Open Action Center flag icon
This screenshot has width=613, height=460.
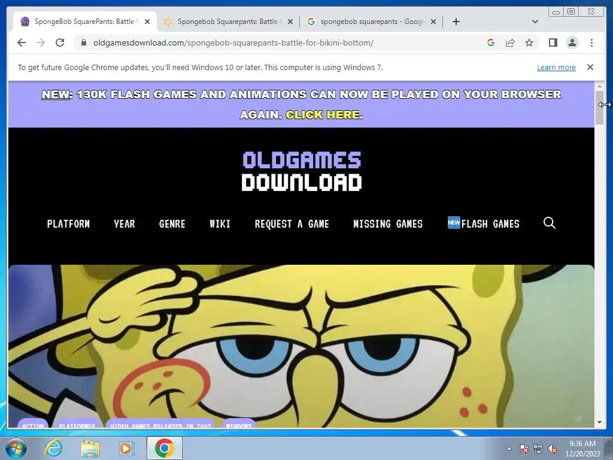tap(523, 449)
